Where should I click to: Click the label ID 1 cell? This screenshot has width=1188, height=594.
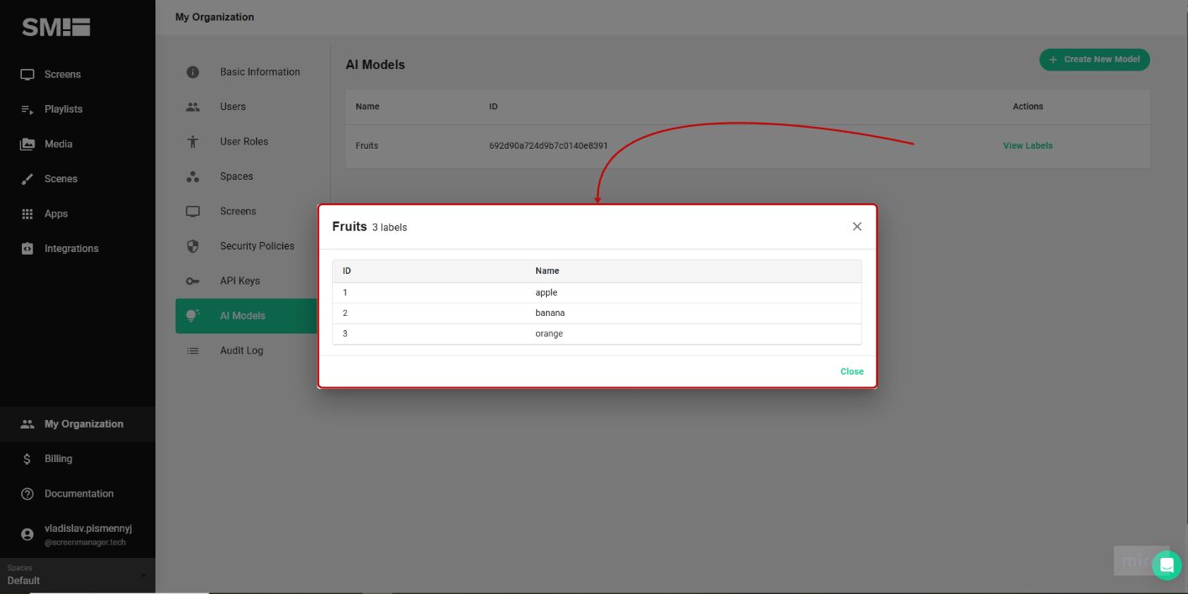[x=345, y=293]
